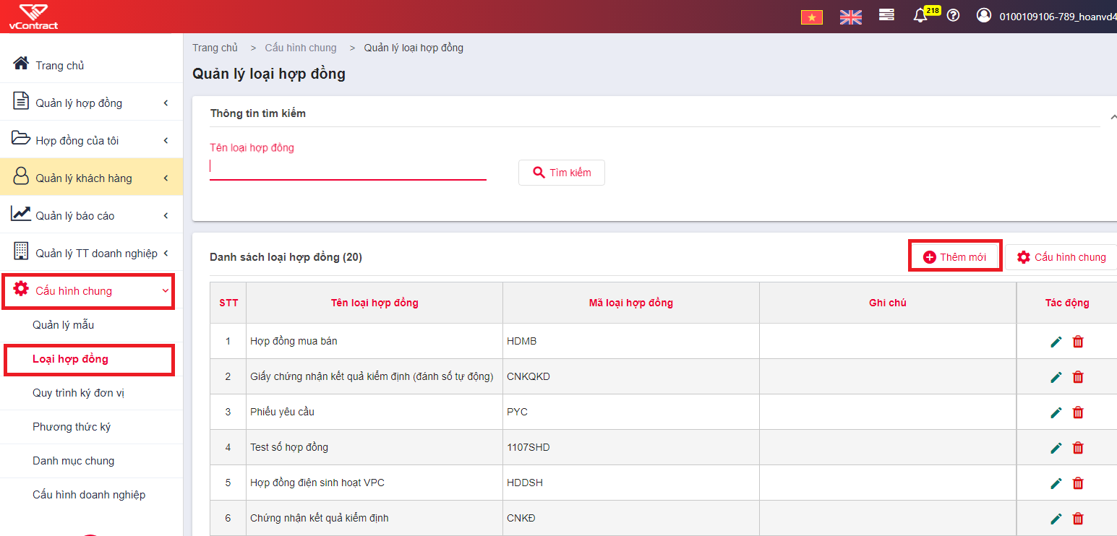Switch language with the UK flag icon
Screen dimensions: 1117x536
tap(851, 17)
